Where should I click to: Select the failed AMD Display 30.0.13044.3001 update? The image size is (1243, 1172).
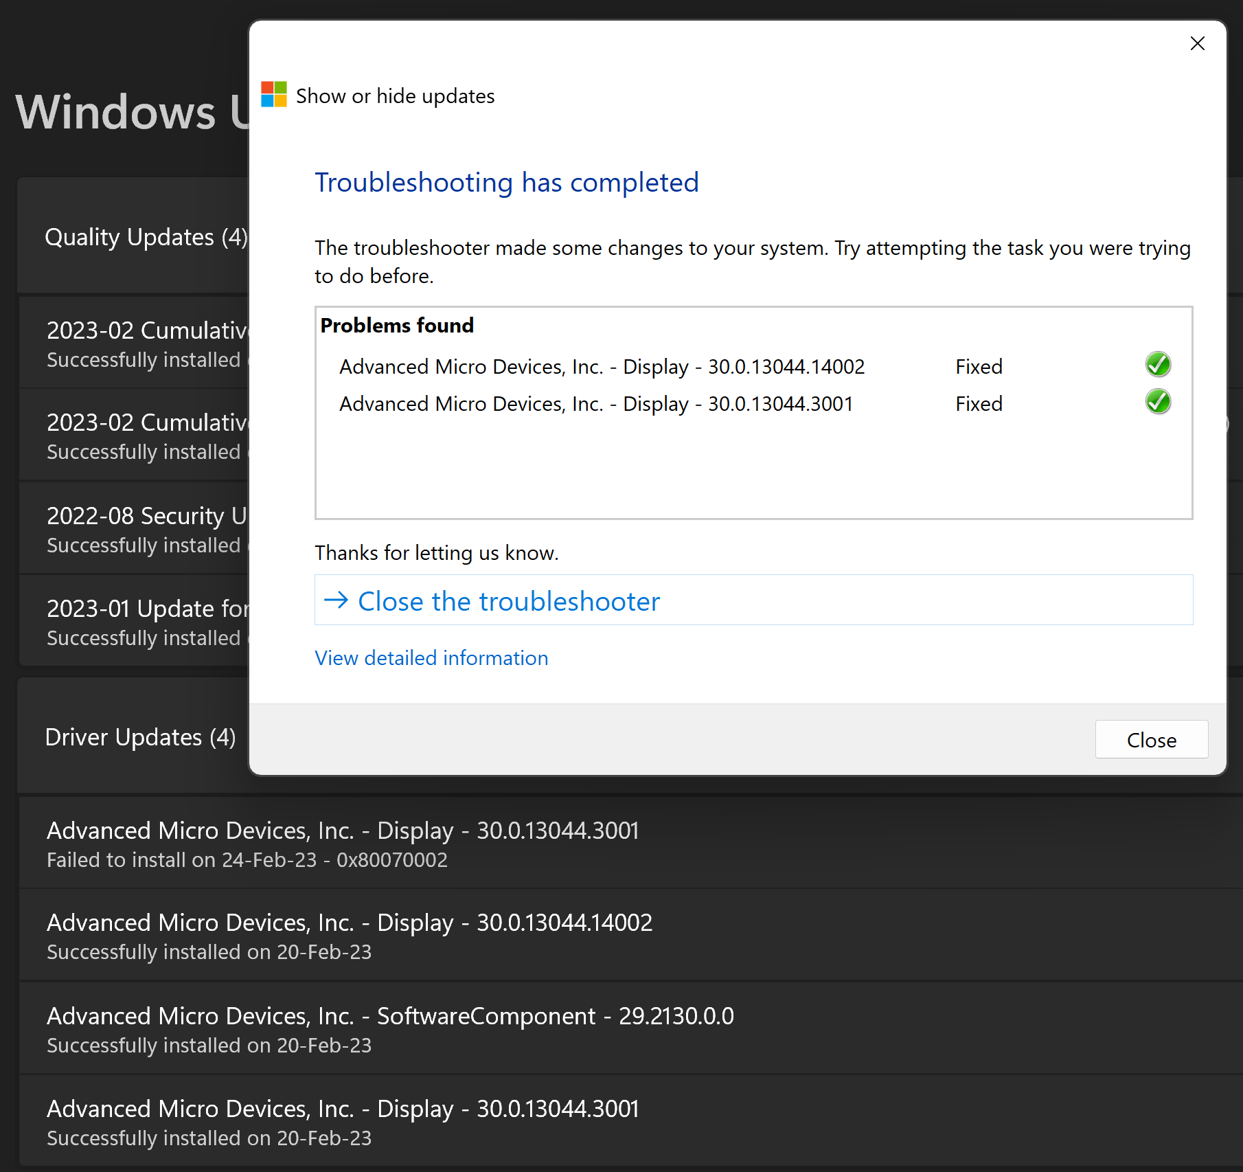tap(630, 843)
